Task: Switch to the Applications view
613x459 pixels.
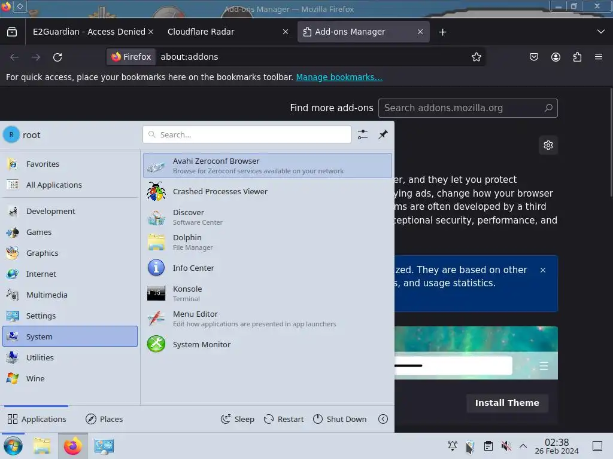Action: pos(37,419)
